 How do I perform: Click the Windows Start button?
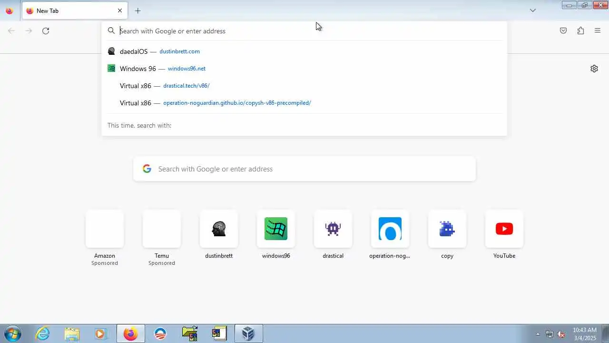click(12, 333)
